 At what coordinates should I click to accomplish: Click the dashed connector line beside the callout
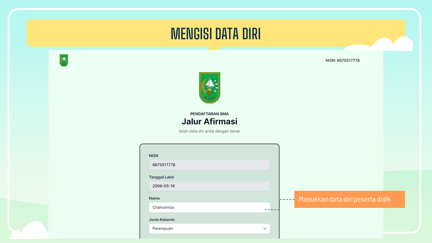286,199
